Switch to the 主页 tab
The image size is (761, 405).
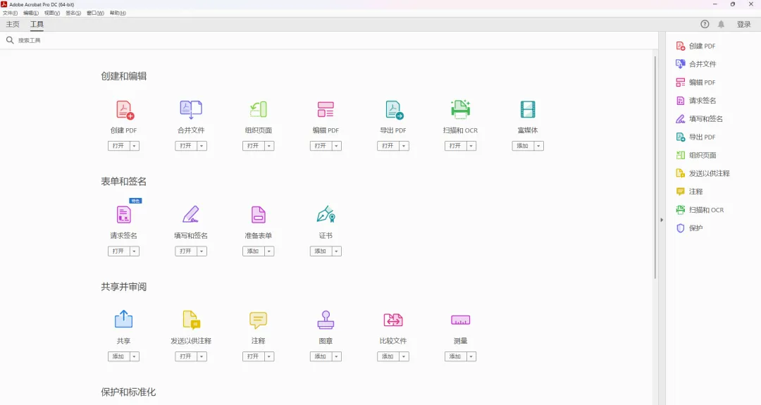coord(13,24)
